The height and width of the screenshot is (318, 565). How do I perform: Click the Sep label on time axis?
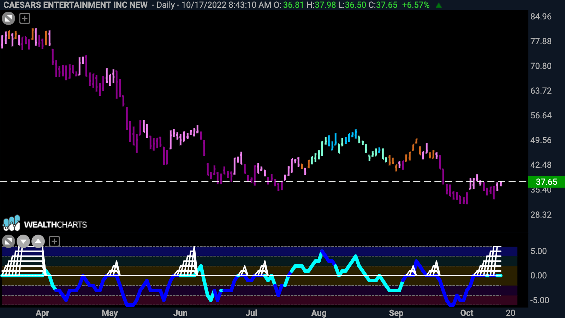tap(396, 313)
